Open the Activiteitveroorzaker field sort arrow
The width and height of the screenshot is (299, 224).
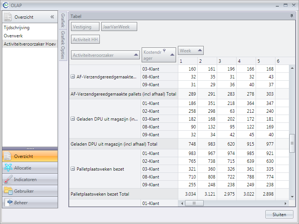click(x=136, y=55)
